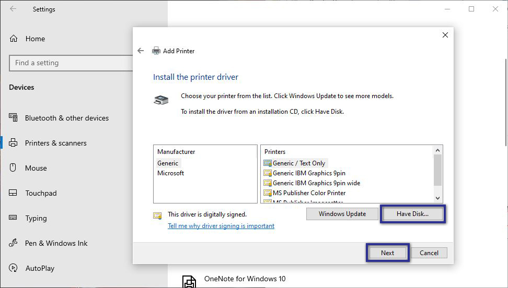Click the Windows Update button
The width and height of the screenshot is (508, 288).
pyautogui.click(x=342, y=214)
